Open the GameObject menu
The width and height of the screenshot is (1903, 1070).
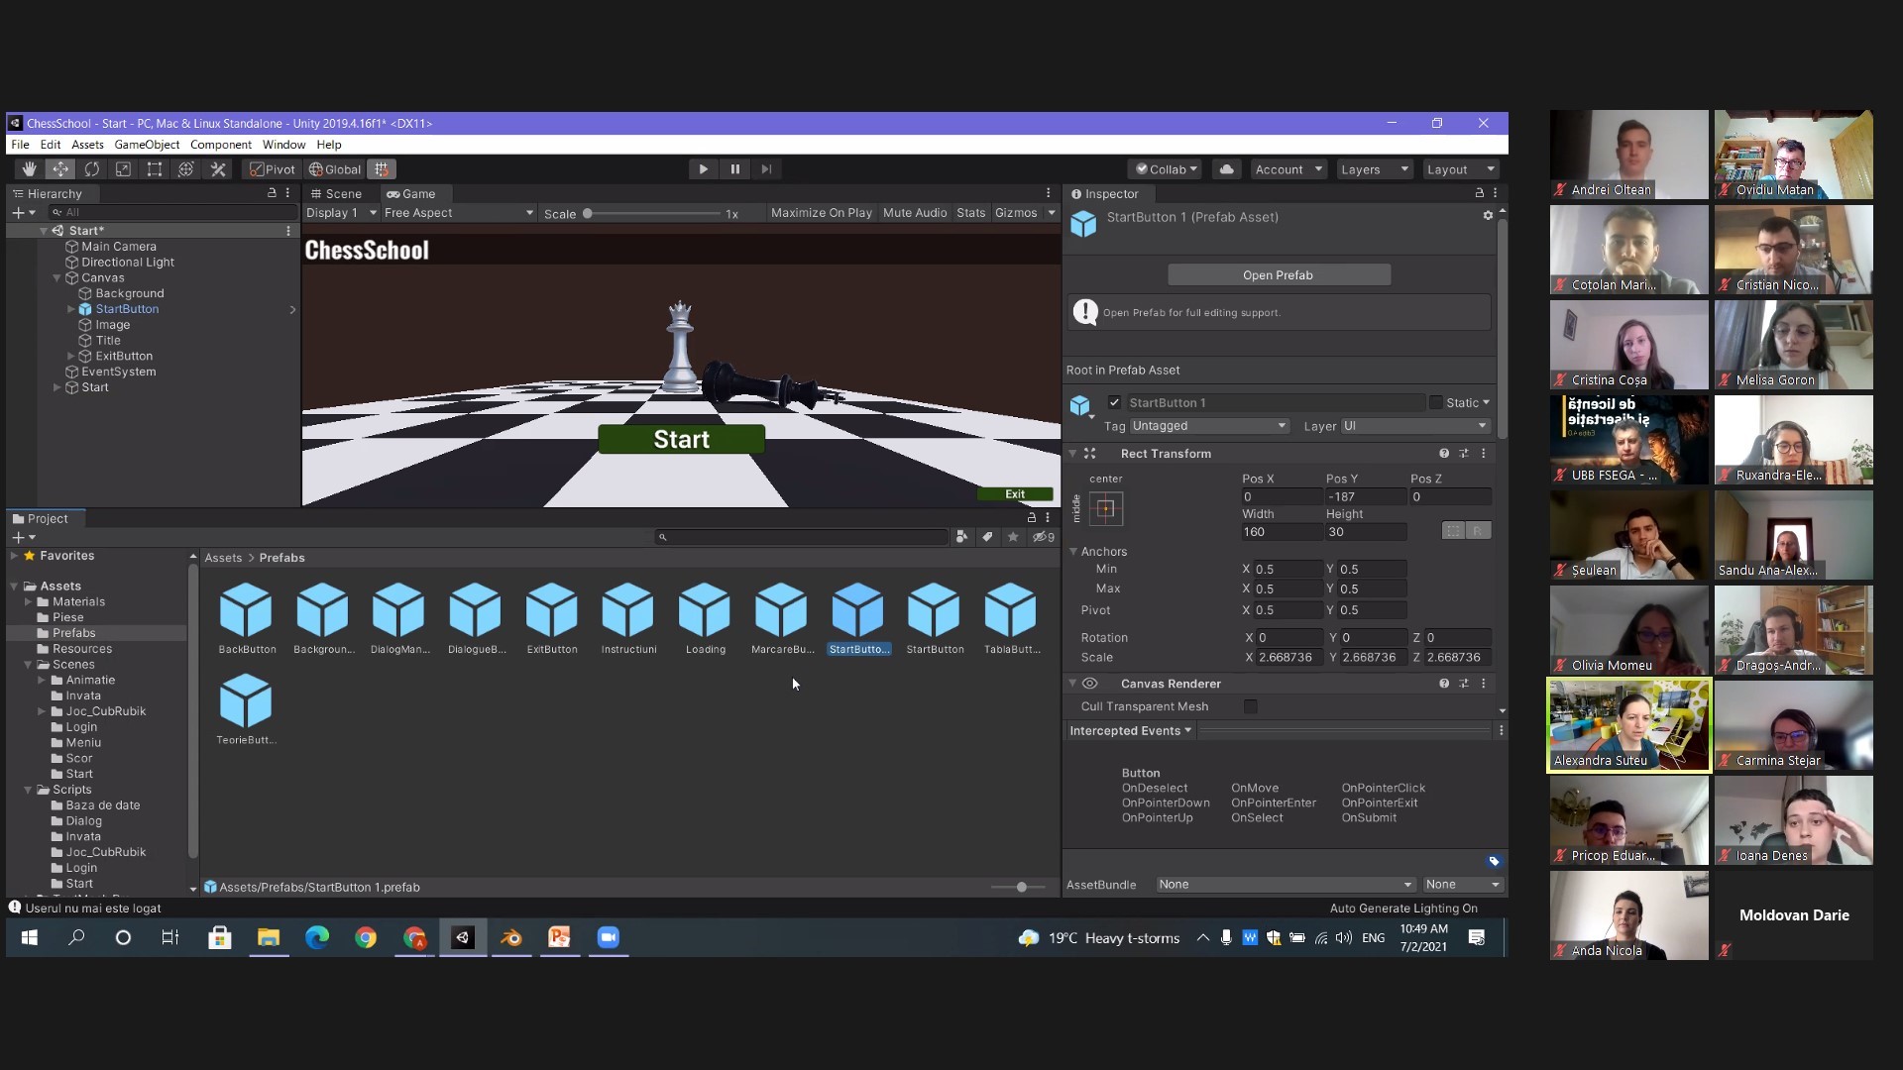[x=147, y=145]
